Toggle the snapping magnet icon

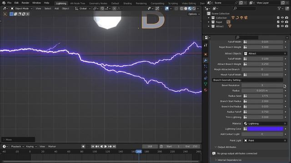point(102,9)
